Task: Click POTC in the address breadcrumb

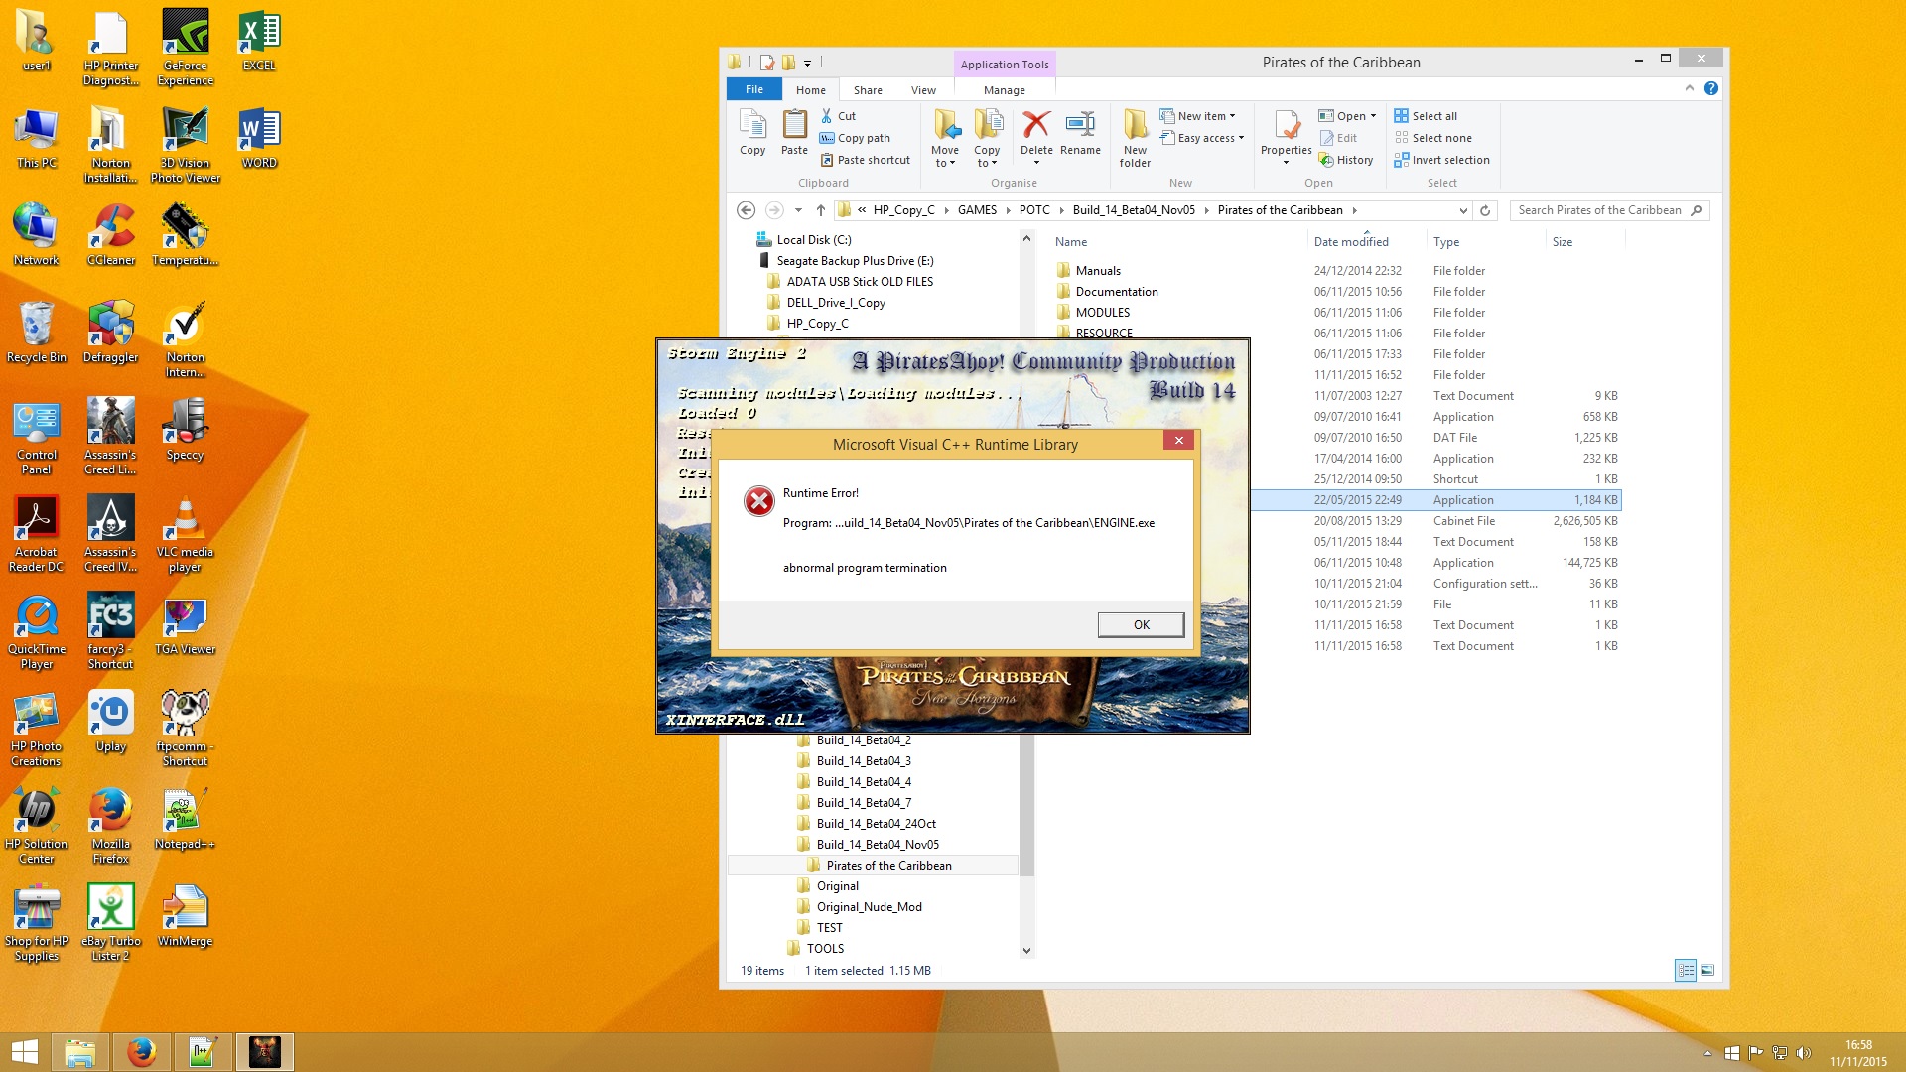Action: coord(1034,210)
